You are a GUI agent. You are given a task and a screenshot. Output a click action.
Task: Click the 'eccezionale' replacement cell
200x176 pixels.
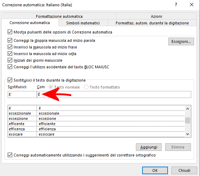(111, 113)
